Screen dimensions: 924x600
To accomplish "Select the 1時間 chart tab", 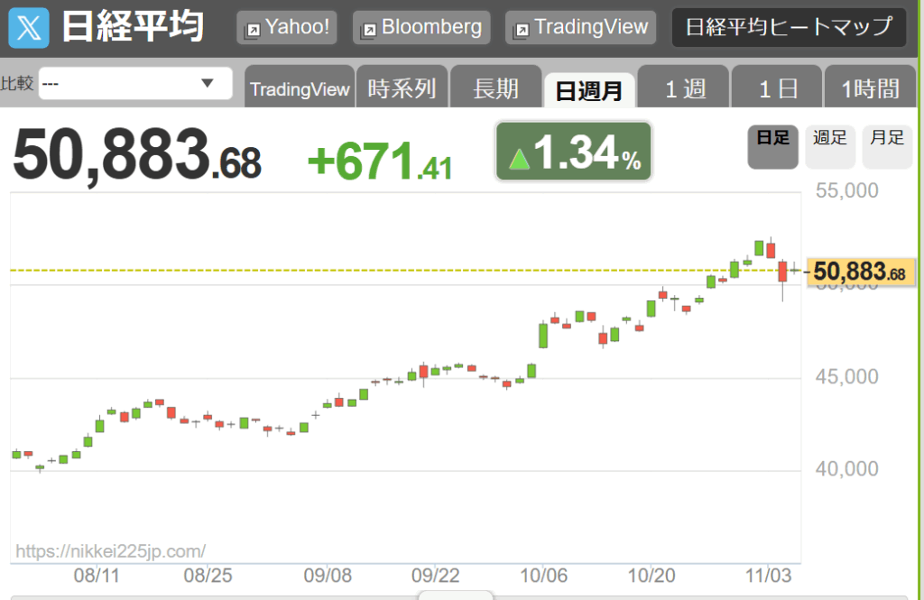I will point(870,88).
